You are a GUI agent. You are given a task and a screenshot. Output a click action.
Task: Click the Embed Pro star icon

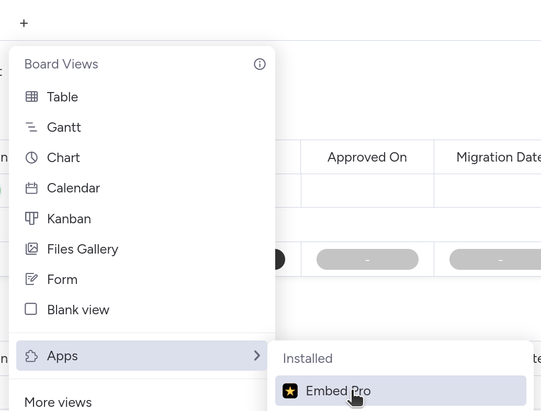[x=290, y=391]
